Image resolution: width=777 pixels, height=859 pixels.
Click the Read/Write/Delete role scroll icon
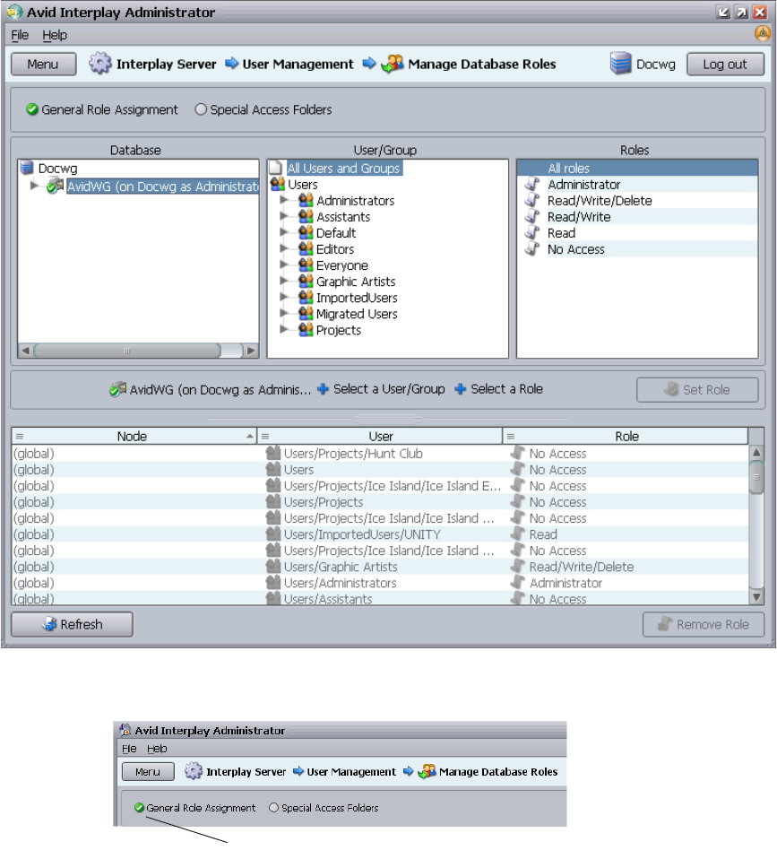[x=531, y=201]
